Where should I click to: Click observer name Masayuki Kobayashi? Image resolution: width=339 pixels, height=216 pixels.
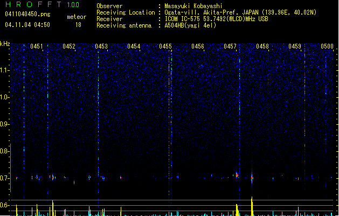coord(193,6)
